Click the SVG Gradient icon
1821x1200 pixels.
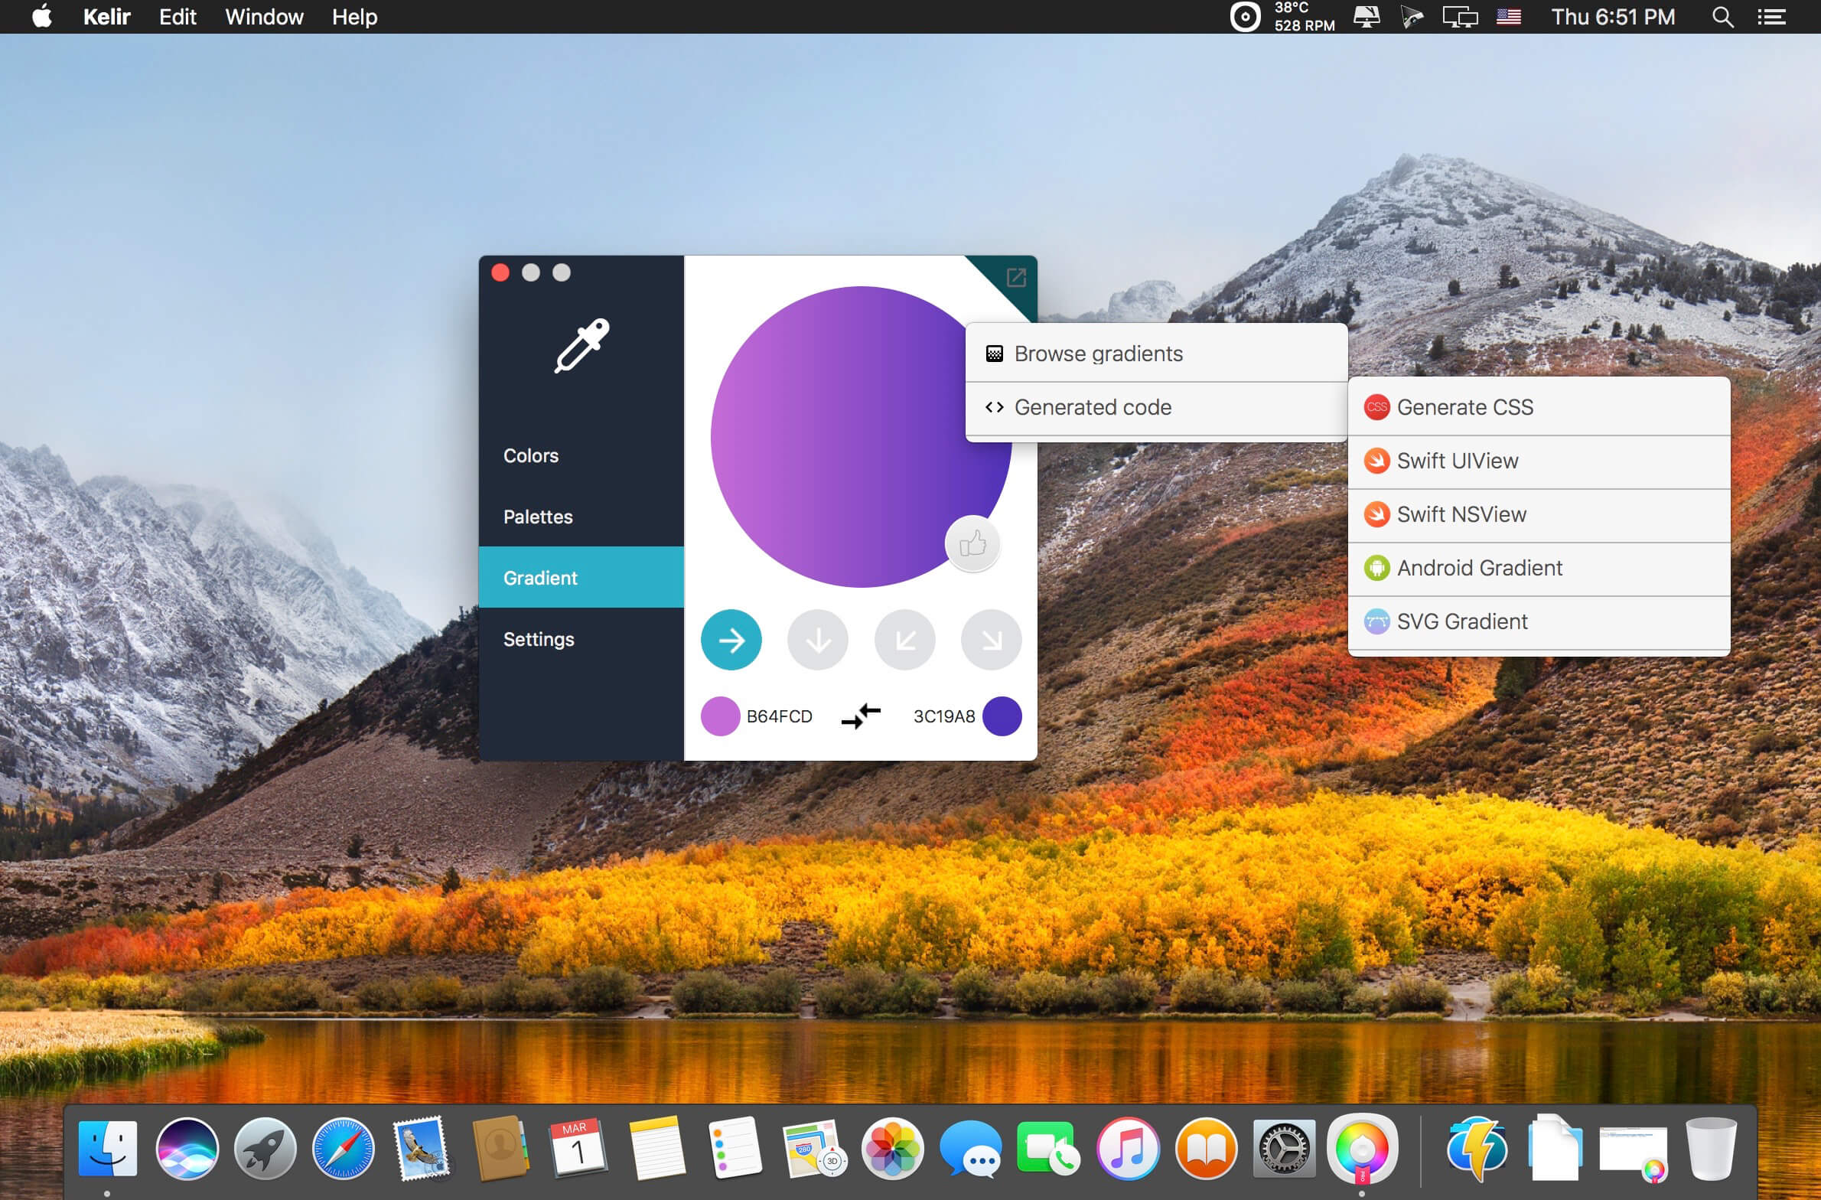point(1376,621)
